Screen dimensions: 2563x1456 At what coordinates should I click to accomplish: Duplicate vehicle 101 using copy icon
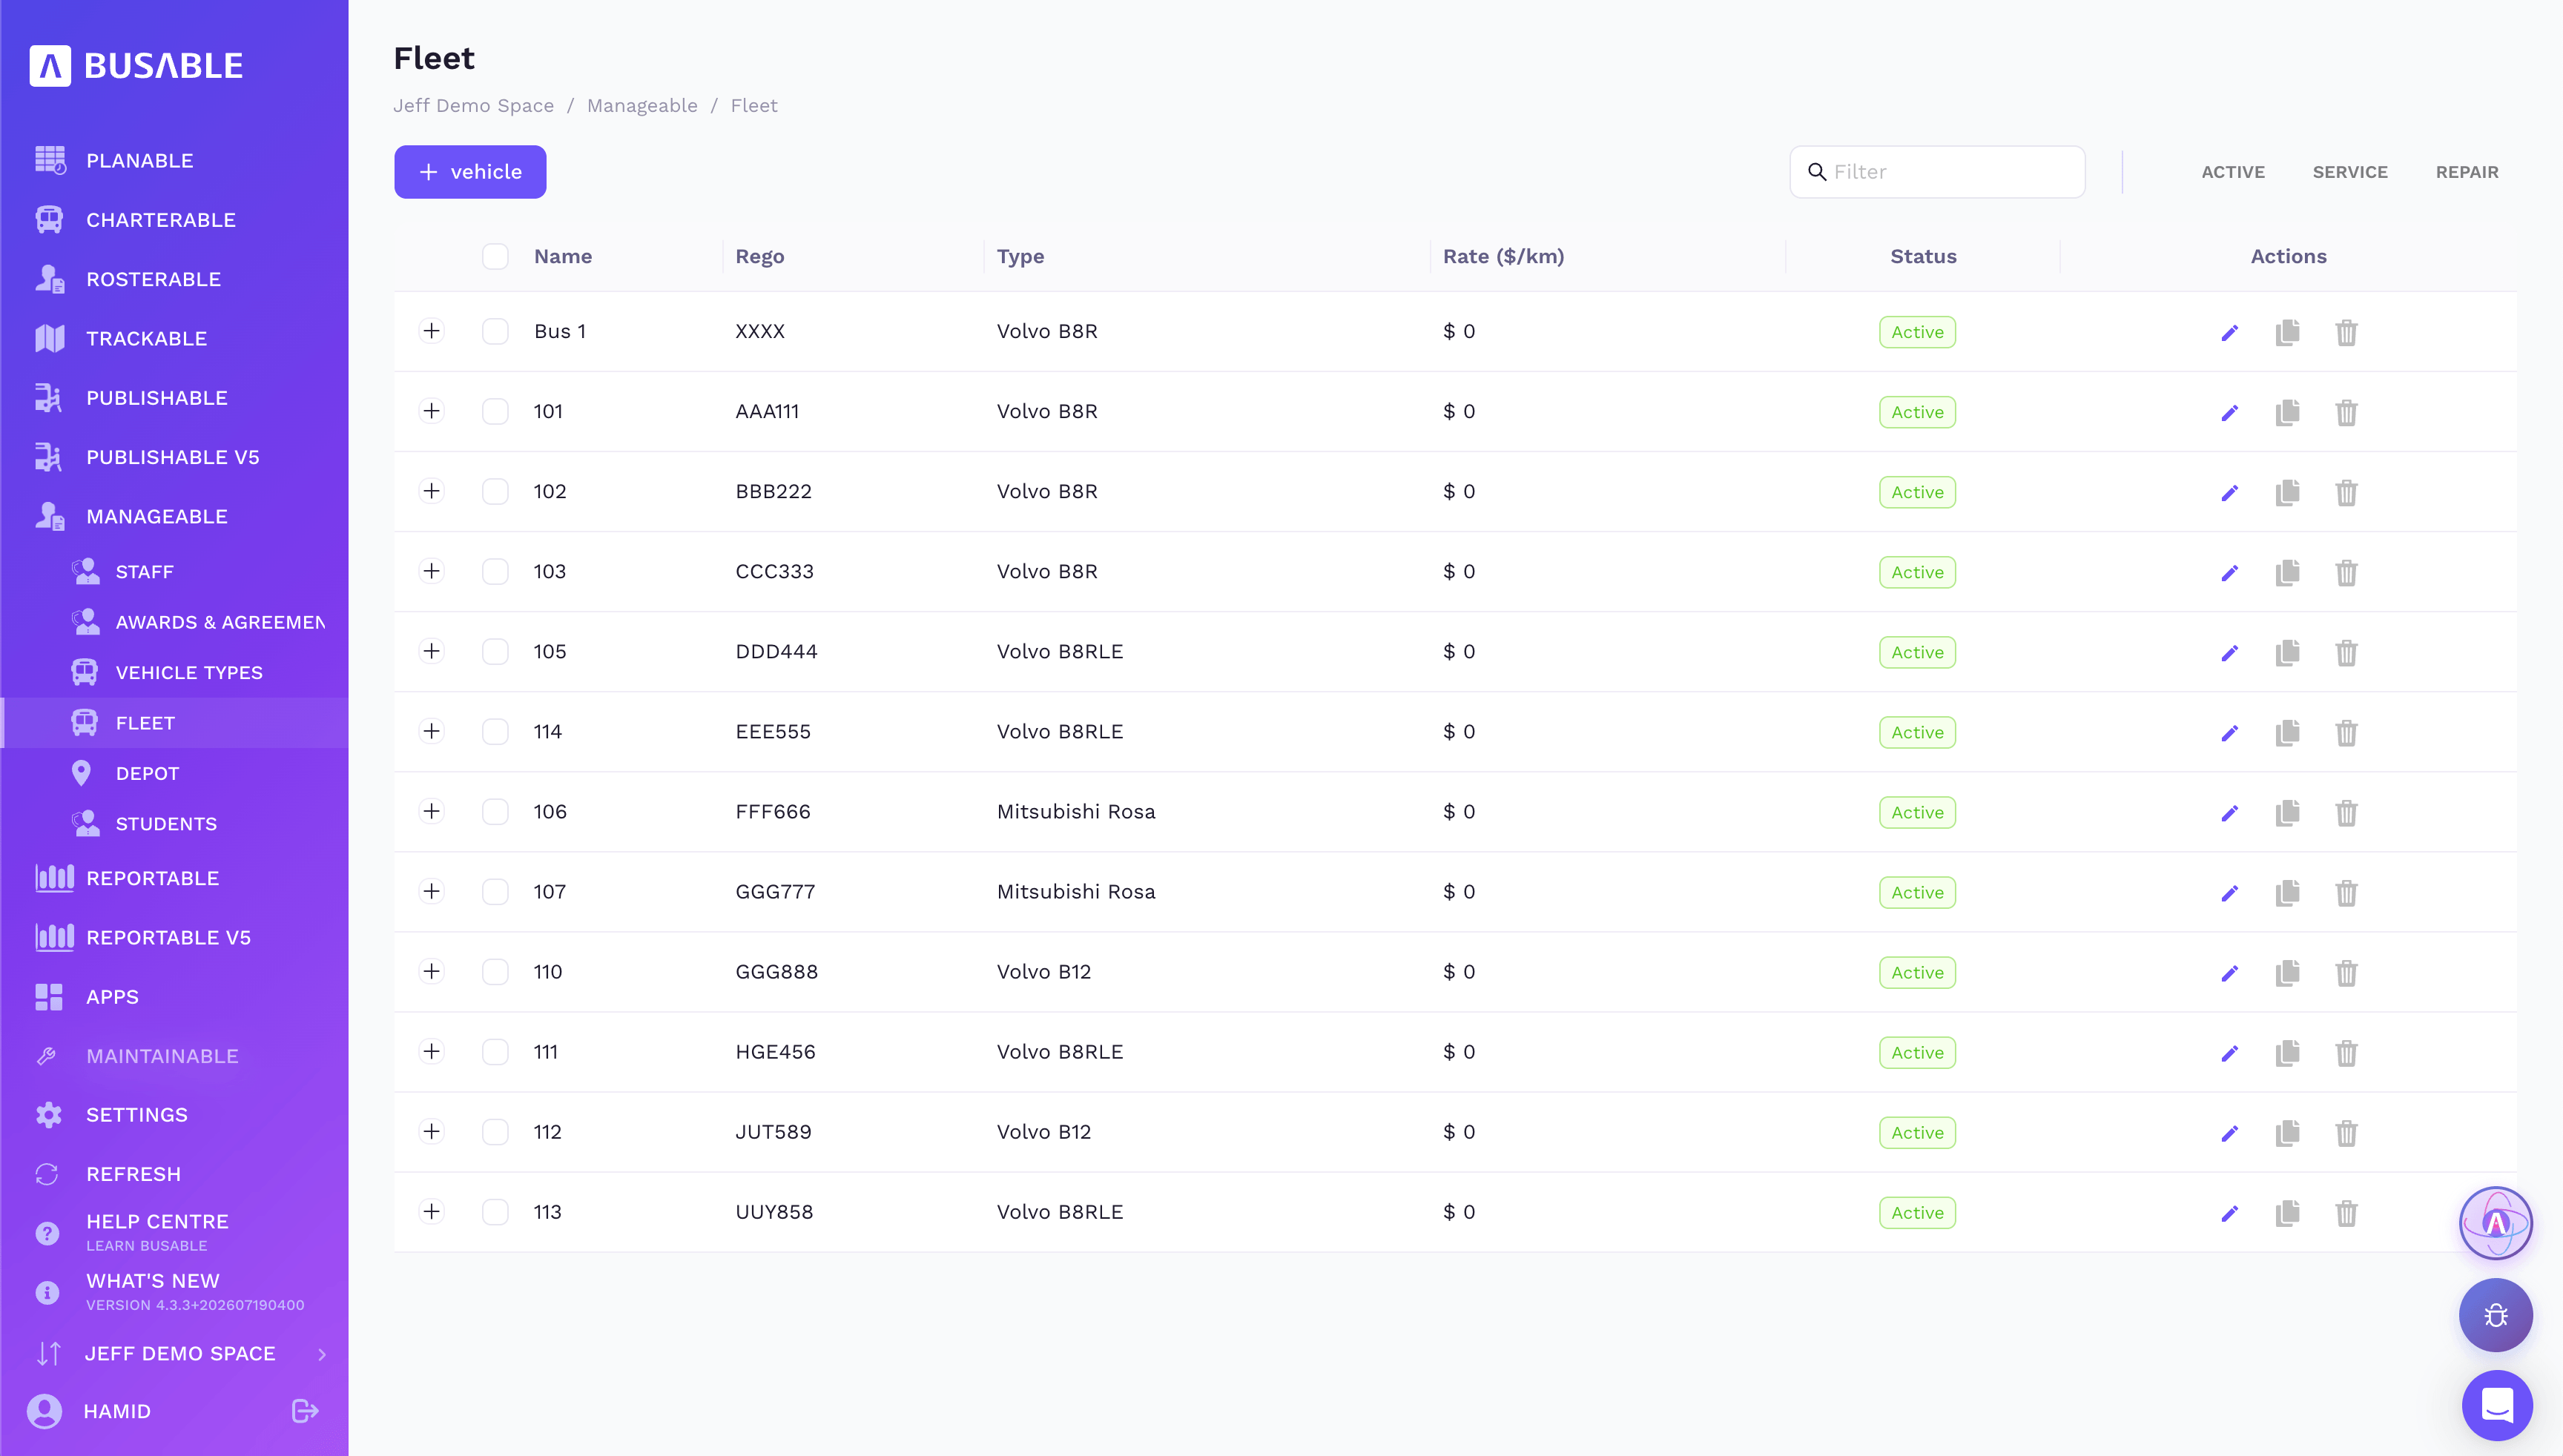click(2287, 412)
